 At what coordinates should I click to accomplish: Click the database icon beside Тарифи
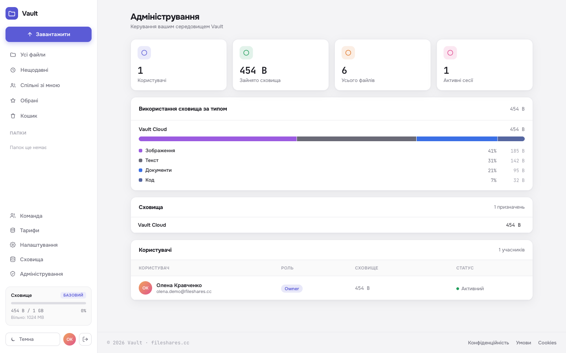13,230
